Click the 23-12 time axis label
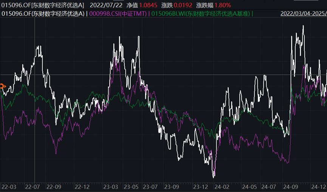Image resolution: width=327 pixels, height=192 pixels. 200,187
